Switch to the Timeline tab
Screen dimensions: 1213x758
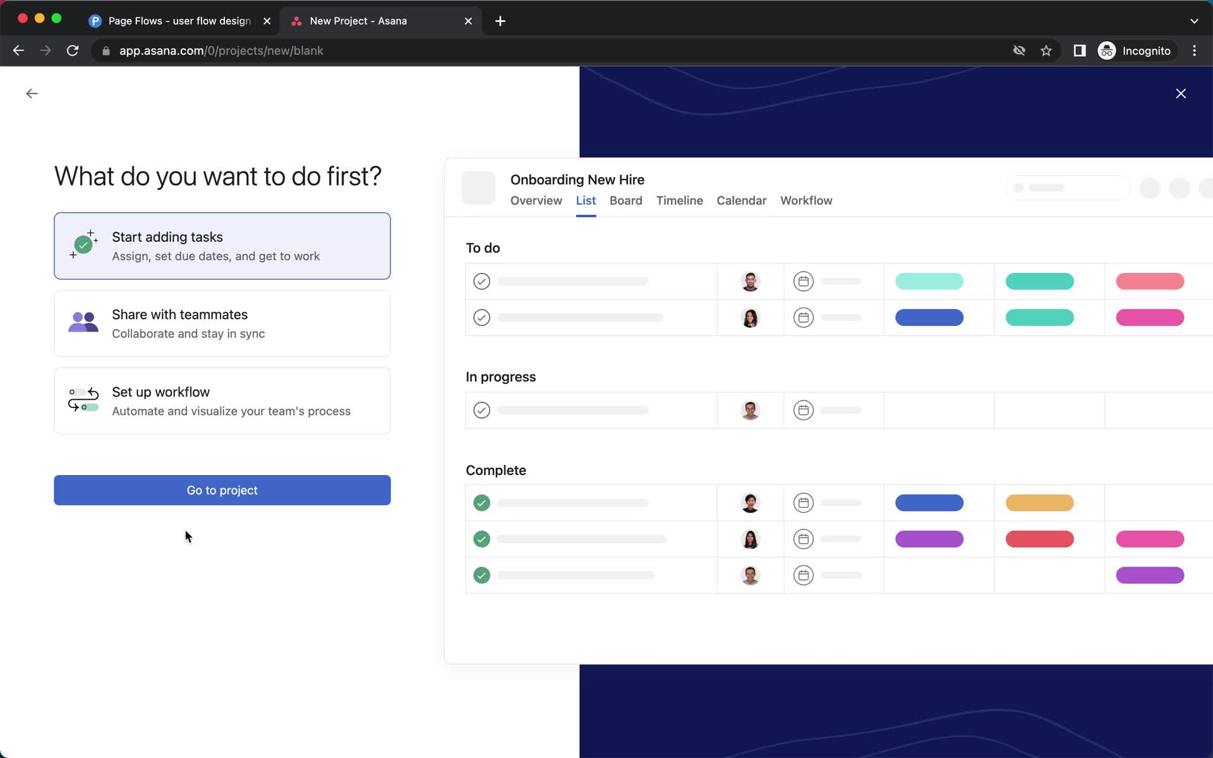[679, 200]
